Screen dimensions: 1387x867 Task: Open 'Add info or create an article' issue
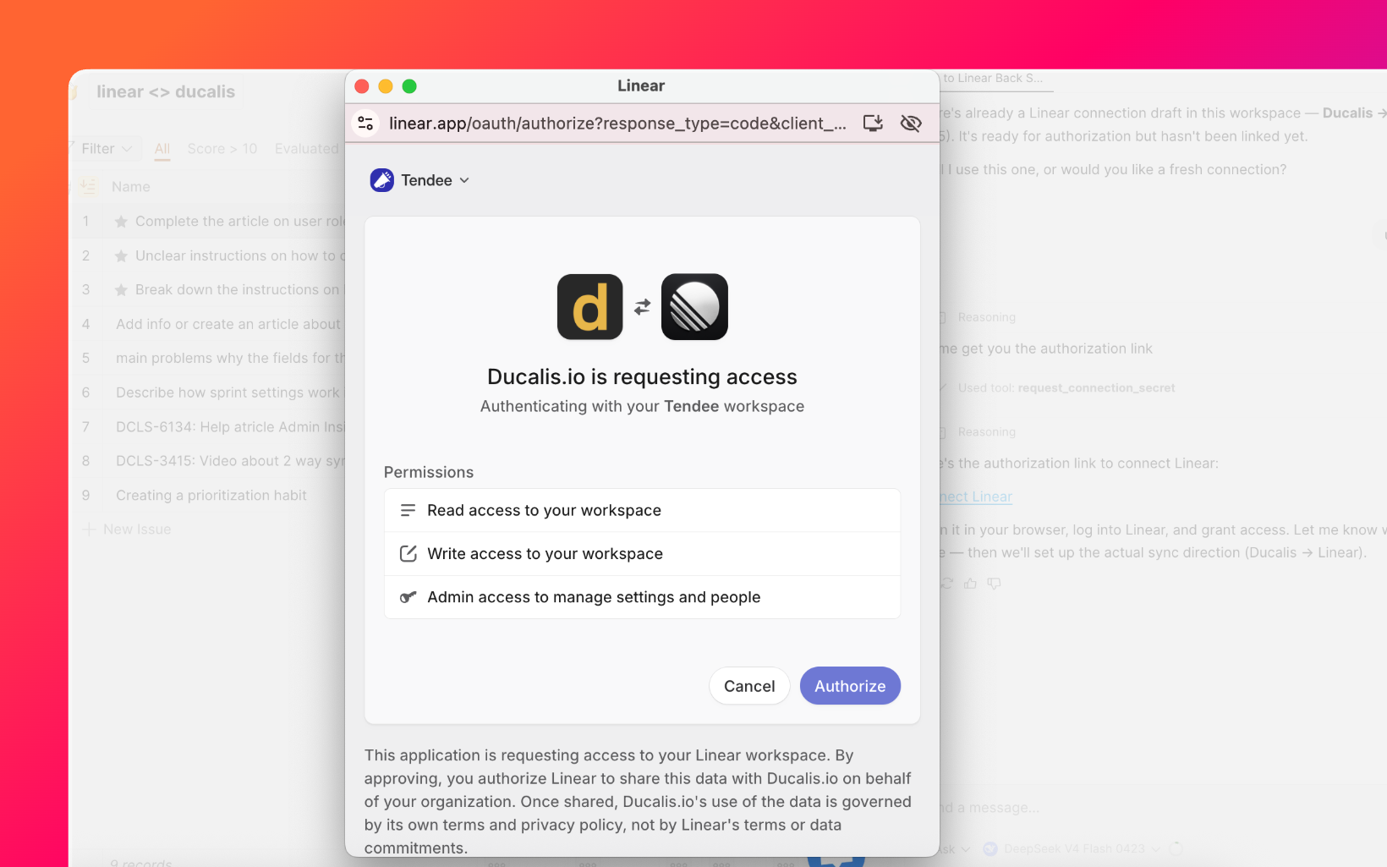point(228,325)
